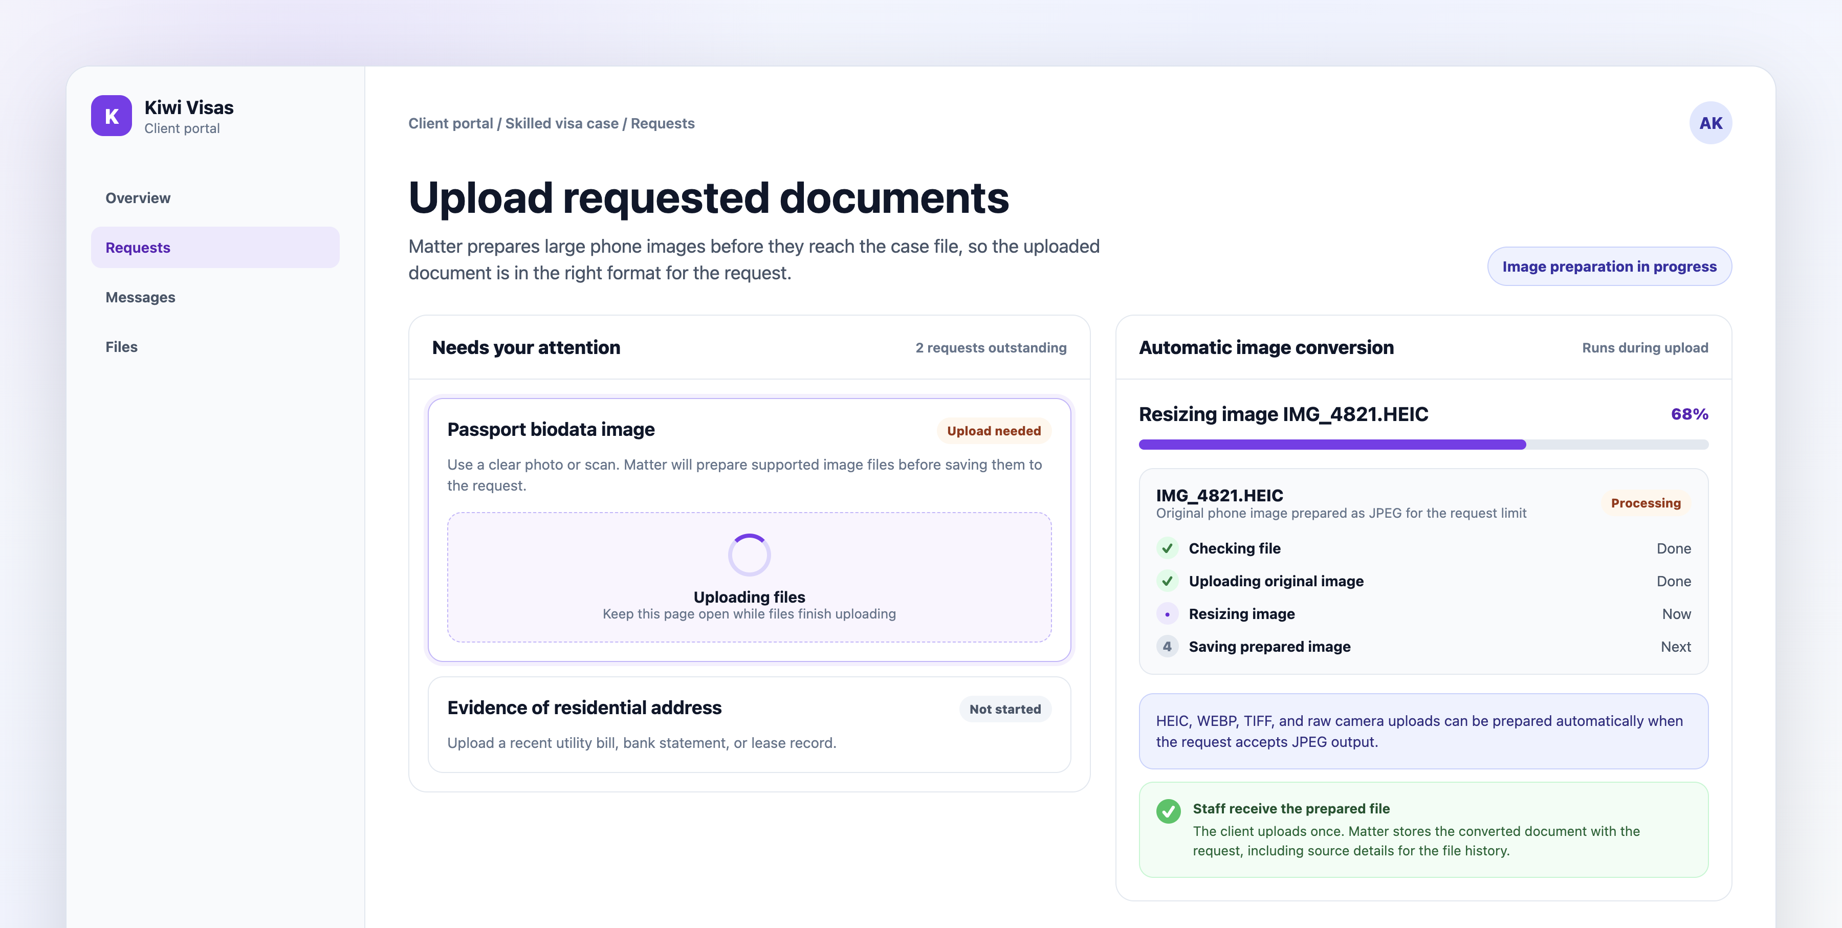Click the 'Upload requested documents' page title
Screen dimensions: 1842x928
click(x=708, y=198)
